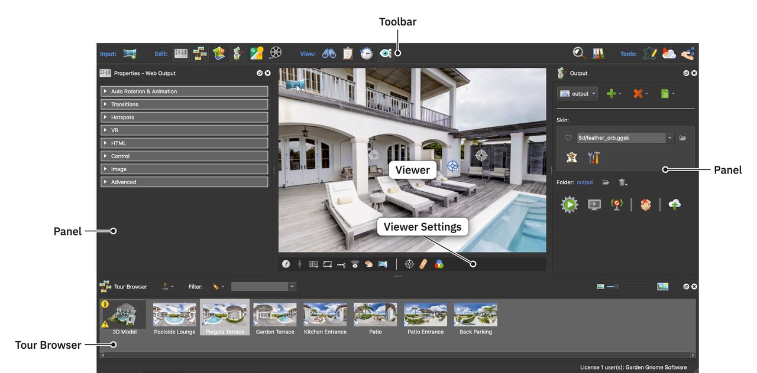The height and width of the screenshot is (373, 757).
Task: Click the package box export icon
Action: 645,205
